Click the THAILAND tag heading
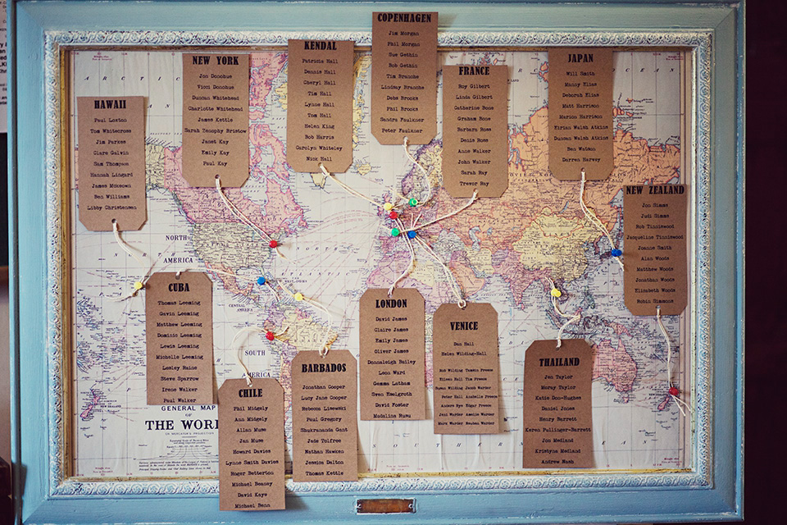 point(559,362)
